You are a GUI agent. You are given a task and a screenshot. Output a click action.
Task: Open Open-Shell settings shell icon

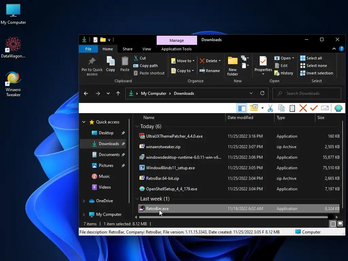point(338,108)
